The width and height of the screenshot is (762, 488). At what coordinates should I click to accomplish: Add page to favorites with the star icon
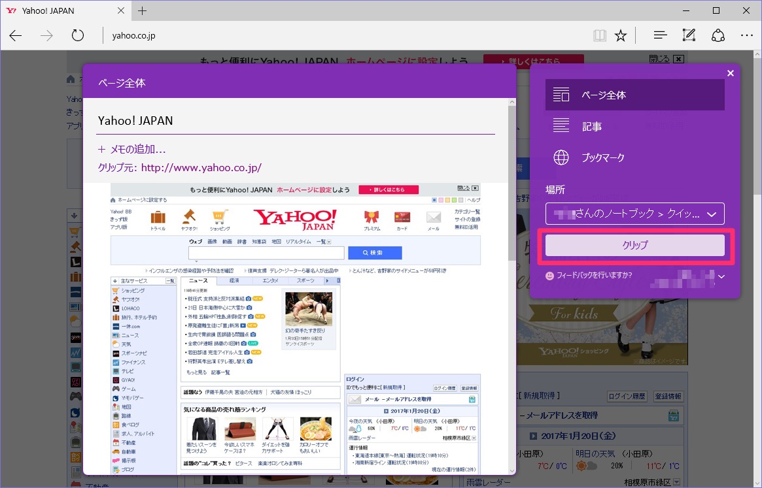[621, 35]
